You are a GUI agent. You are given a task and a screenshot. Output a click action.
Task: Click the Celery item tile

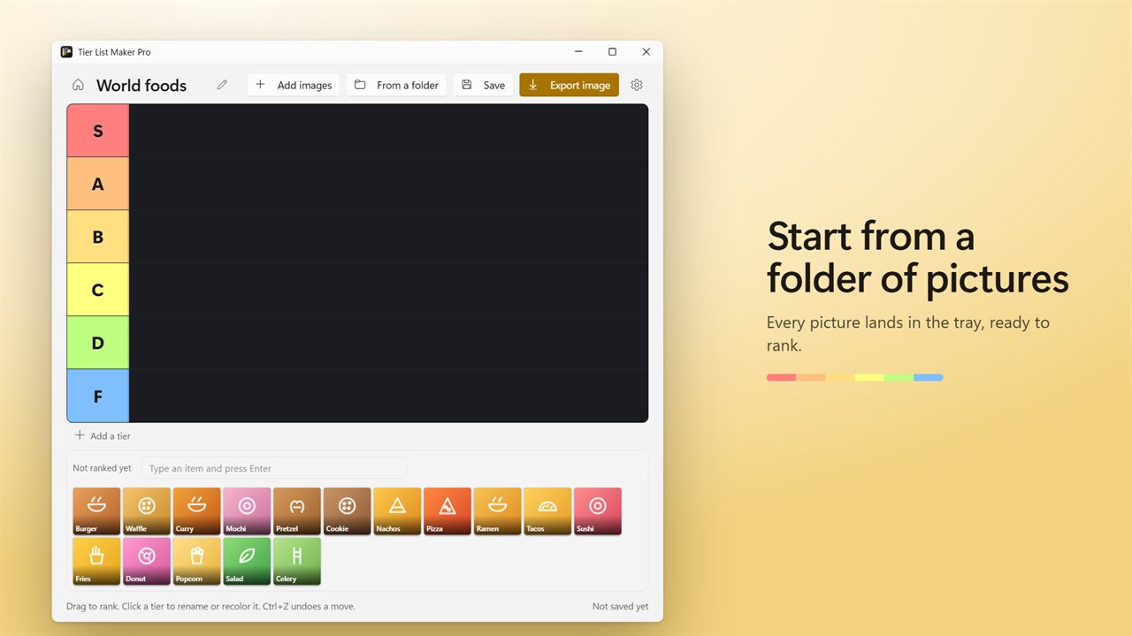(297, 562)
